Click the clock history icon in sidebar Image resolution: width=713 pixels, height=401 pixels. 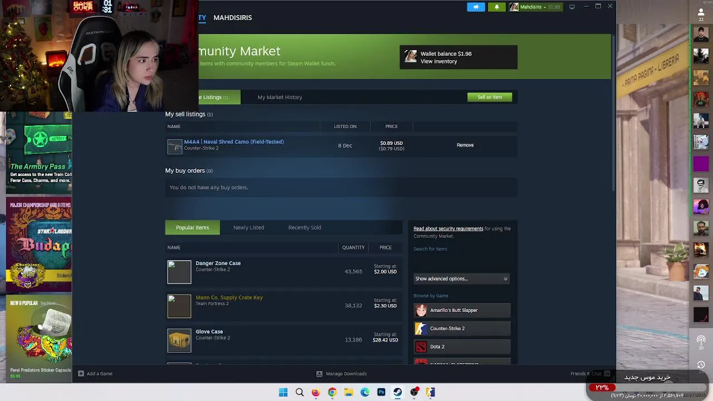(701, 365)
